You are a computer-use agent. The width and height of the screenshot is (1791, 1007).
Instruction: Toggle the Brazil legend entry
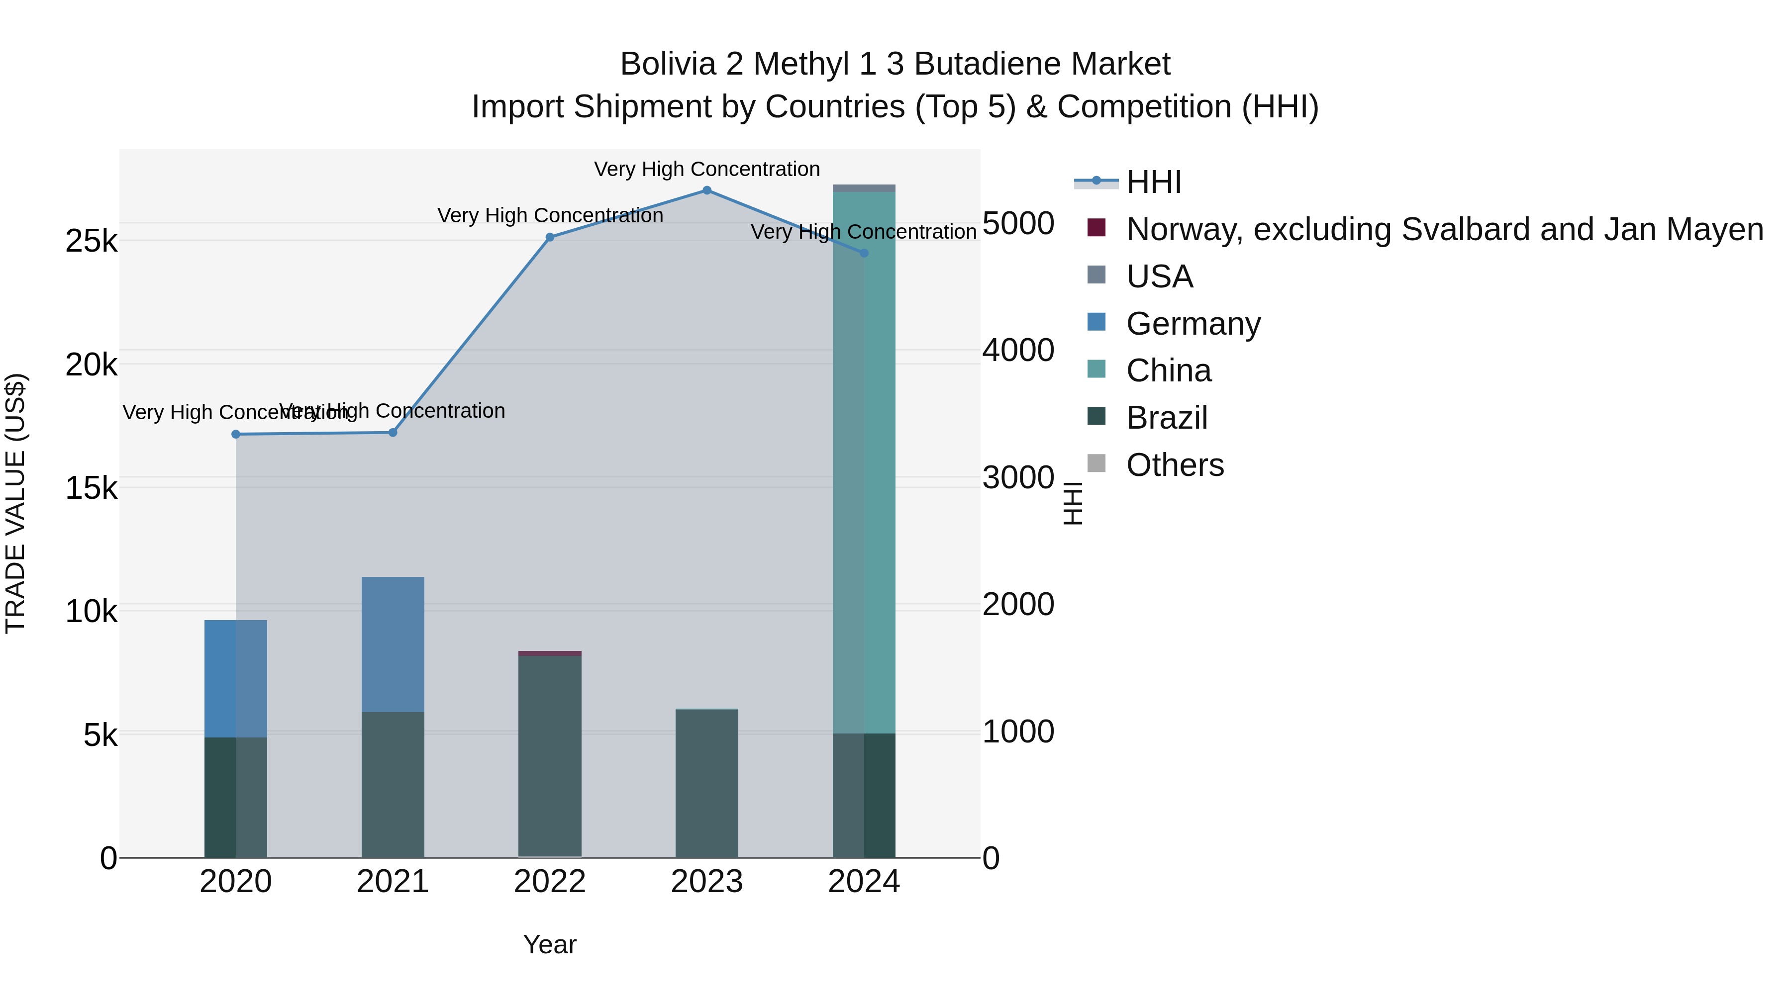[x=1147, y=418]
